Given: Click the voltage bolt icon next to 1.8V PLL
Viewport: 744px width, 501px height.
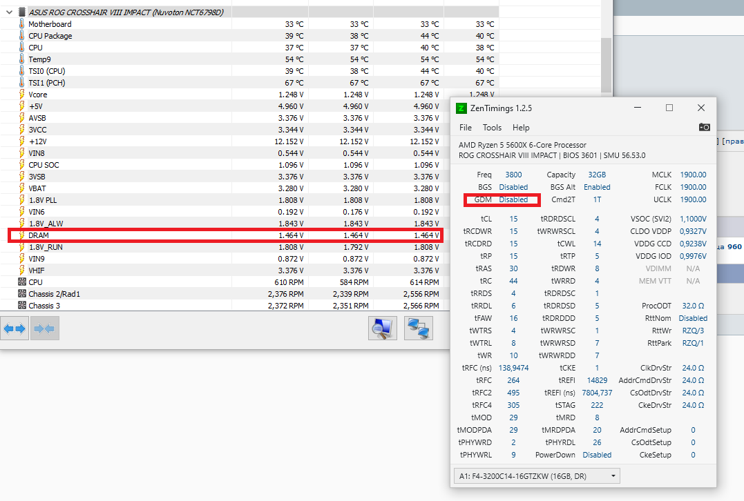Looking at the screenshot, I should coord(22,200).
